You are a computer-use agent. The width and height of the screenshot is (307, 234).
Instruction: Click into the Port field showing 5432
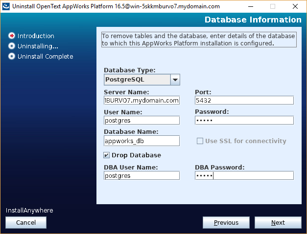pyautogui.click(x=244, y=101)
